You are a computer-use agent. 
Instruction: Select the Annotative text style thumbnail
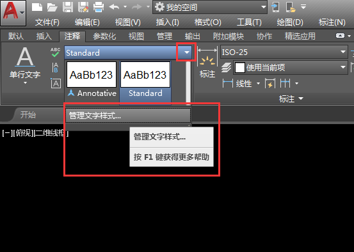pos(92,80)
